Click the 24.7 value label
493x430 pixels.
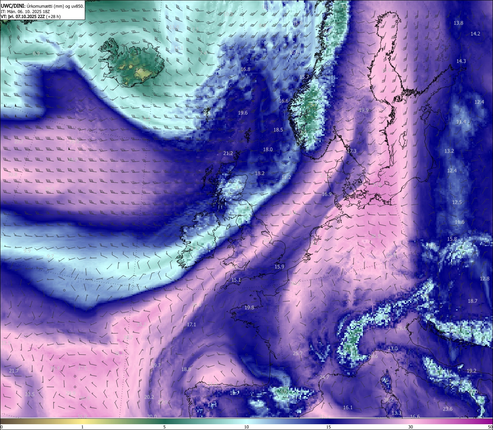click(325, 378)
